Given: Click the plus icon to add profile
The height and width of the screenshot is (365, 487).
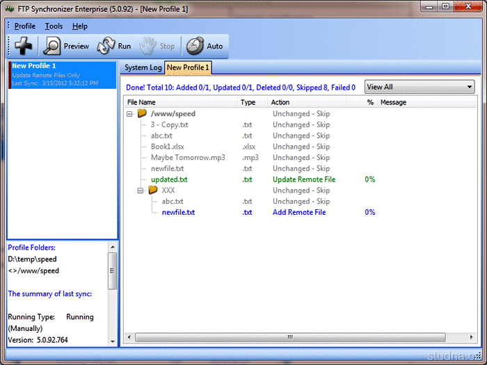Looking at the screenshot, I should point(24,46).
